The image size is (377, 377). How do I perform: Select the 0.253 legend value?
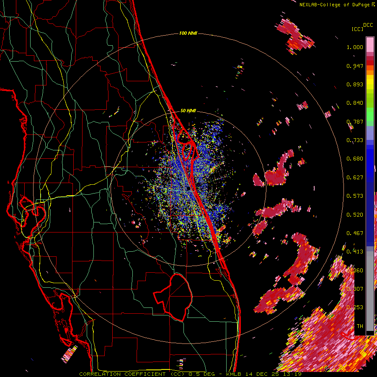[355, 307]
